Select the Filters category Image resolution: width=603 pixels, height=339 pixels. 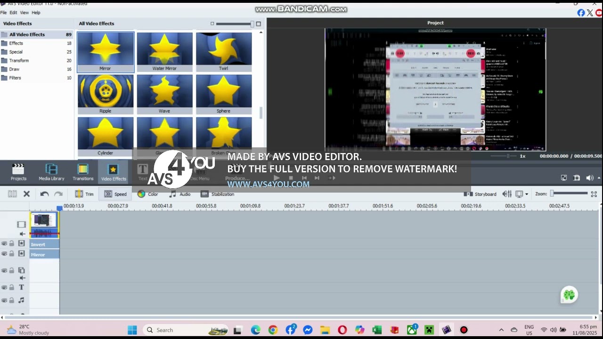click(36, 78)
